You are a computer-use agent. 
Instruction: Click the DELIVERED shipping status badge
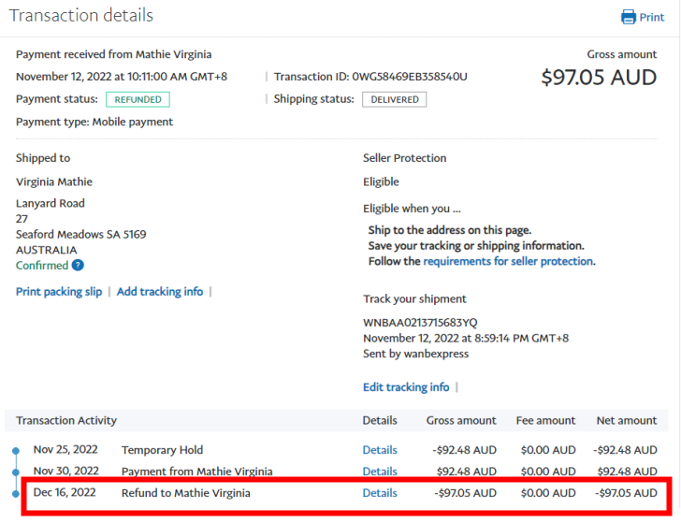tap(394, 99)
